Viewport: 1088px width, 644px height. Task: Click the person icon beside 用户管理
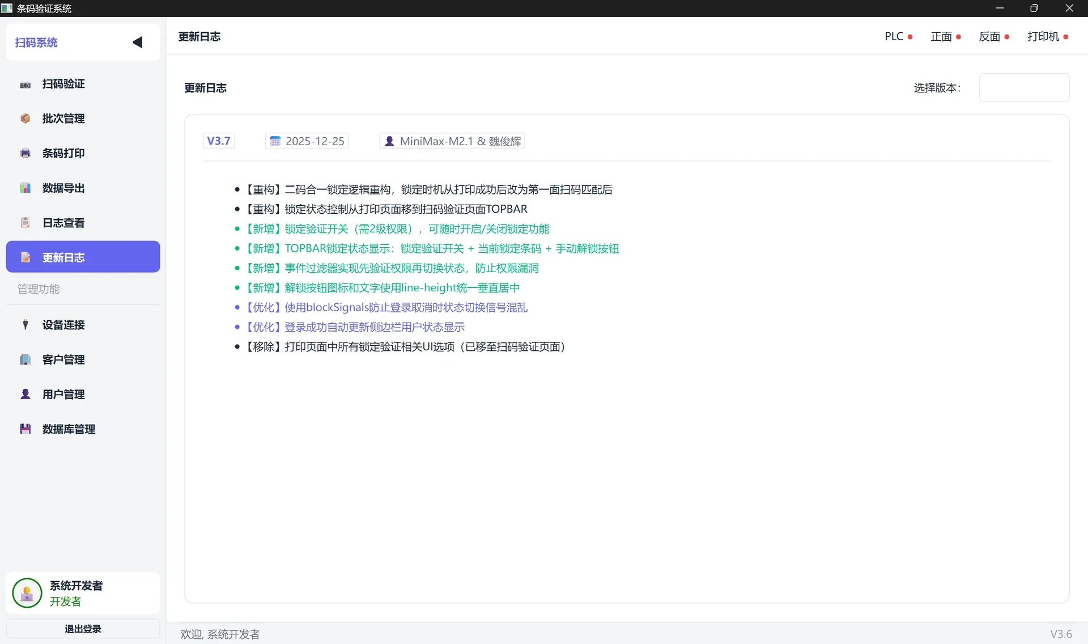(25, 394)
